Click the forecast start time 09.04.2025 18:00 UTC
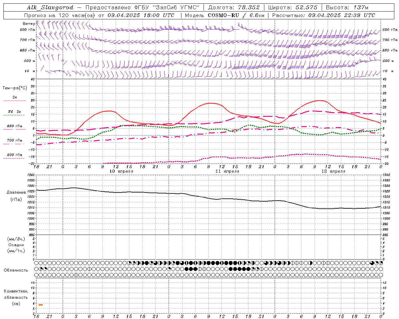Screen dimensions: 399x319 (141, 15)
